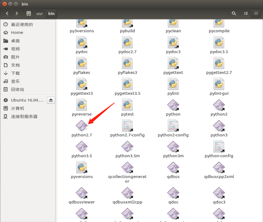Viewport: 263px width, 222px height.
Task: Select the pylint file icon
Action: [x=173, y=84]
